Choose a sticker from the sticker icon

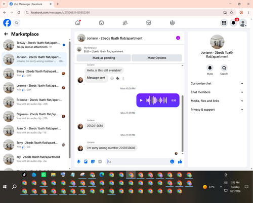(93, 161)
